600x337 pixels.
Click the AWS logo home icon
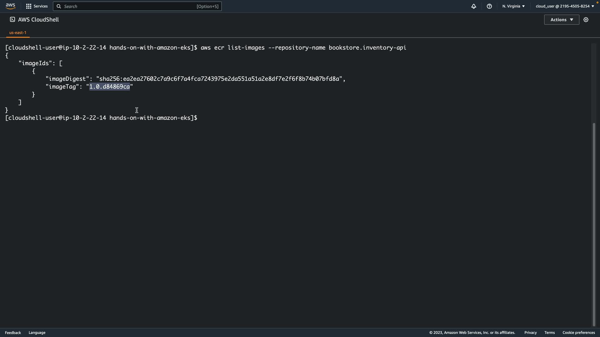tap(10, 6)
